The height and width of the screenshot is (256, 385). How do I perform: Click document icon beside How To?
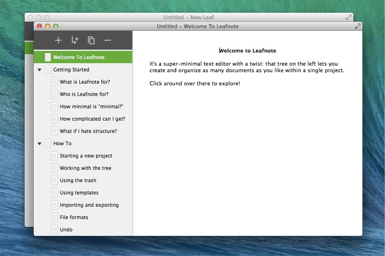pyautogui.click(x=48, y=144)
